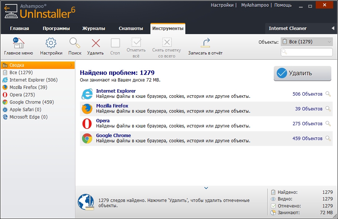Click the Main Menu home icon
Screen dimensions: 338x219
[x=18, y=43]
